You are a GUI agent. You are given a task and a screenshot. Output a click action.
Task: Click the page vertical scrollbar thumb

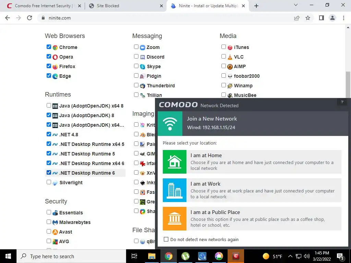348,85
